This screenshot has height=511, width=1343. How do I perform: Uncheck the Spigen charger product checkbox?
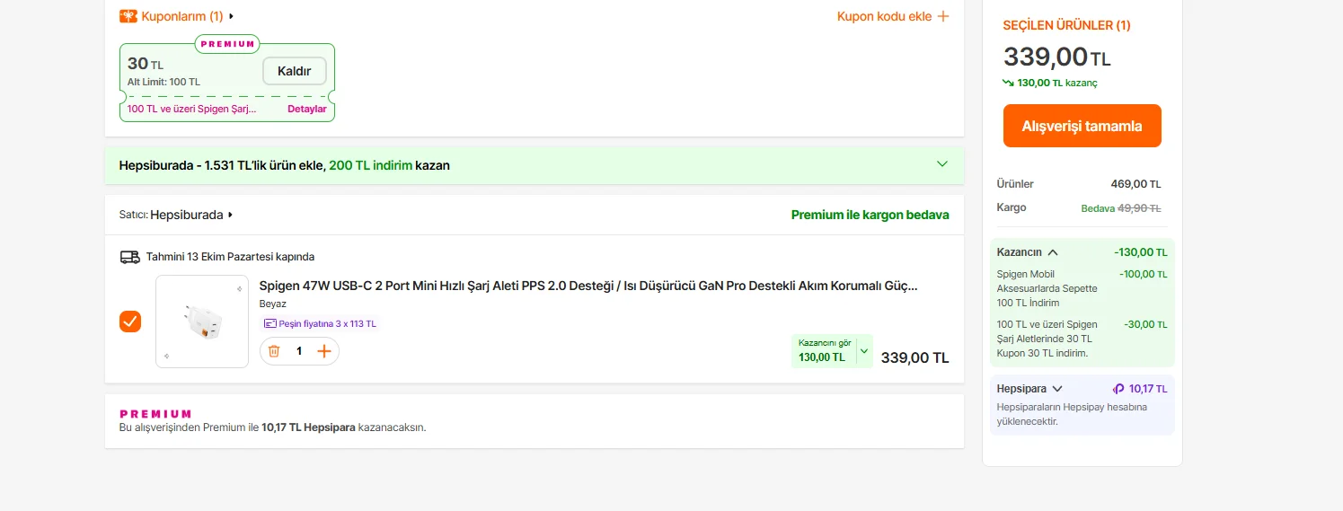130,322
